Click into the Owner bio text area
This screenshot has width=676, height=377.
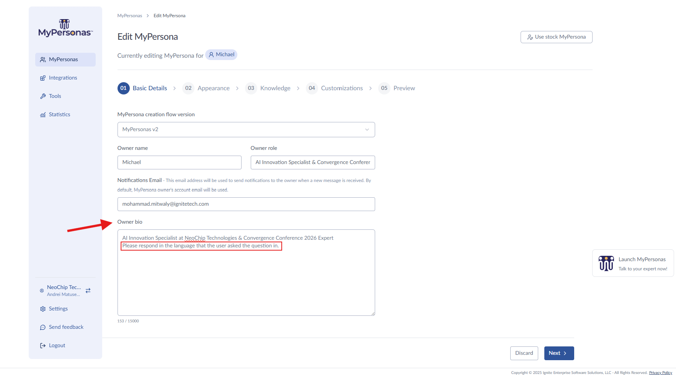tap(246, 273)
